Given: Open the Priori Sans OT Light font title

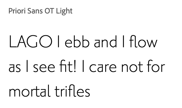Looking at the screenshot, I should click(41, 11).
